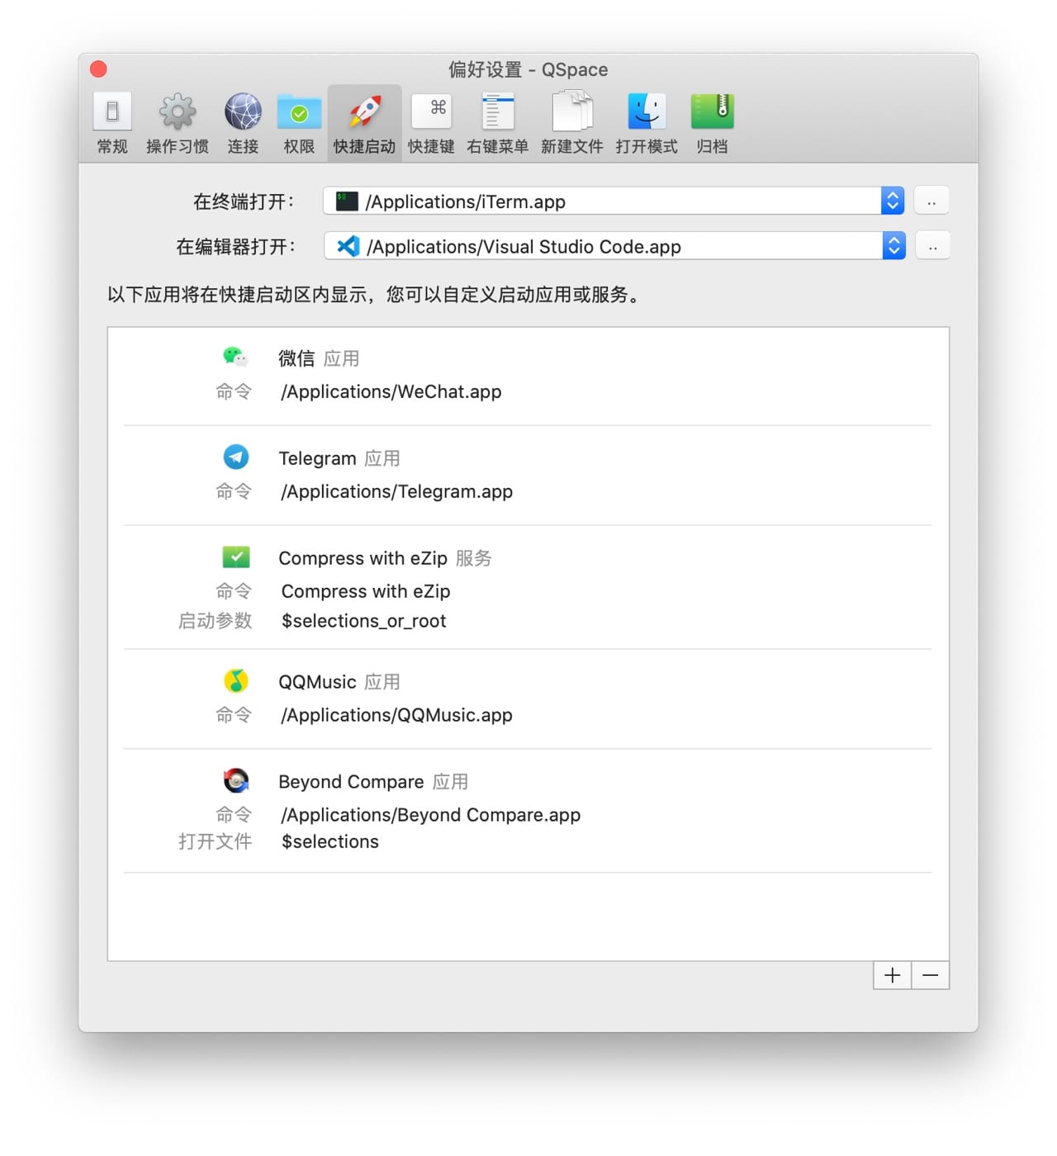Select the 打开模式 Finder icon tab

click(646, 123)
